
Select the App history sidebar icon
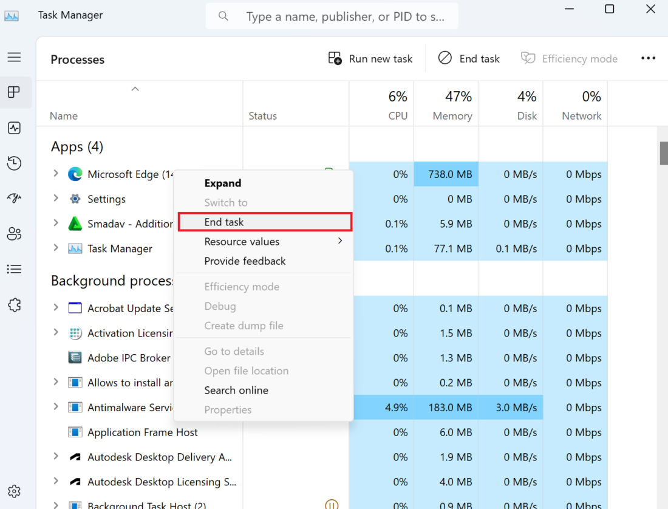click(14, 163)
